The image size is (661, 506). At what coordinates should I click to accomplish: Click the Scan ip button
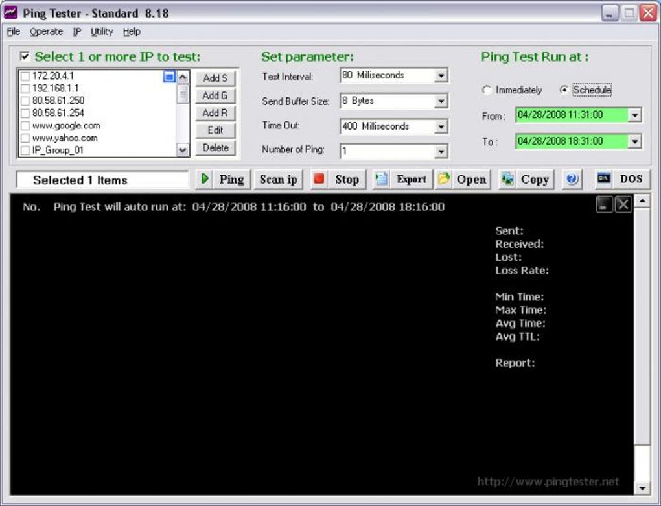point(278,179)
